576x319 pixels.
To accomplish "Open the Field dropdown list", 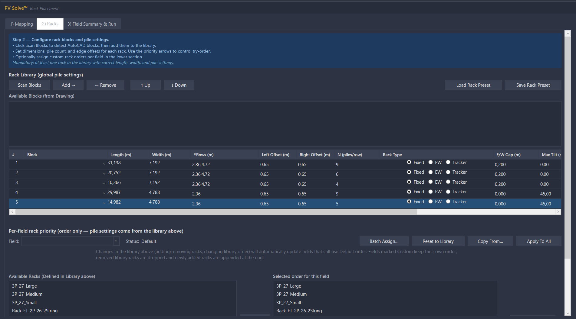I will (x=116, y=241).
